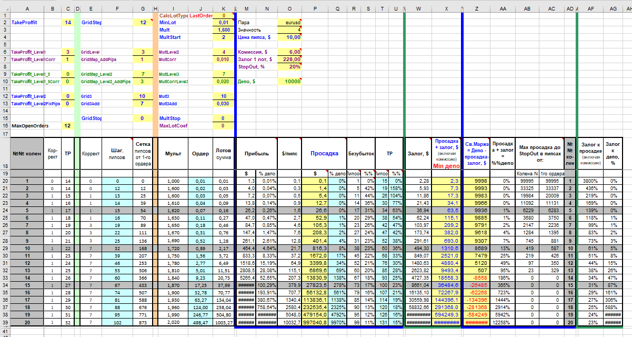The width and height of the screenshot is (632, 337).
Task: Click the Шаг, пипсов table header
Action: click(x=116, y=153)
